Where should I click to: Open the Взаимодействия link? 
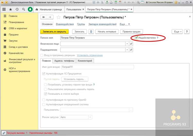pyautogui.click(x=65, y=24)
